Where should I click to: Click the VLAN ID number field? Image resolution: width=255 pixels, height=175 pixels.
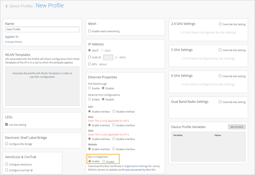108,57
